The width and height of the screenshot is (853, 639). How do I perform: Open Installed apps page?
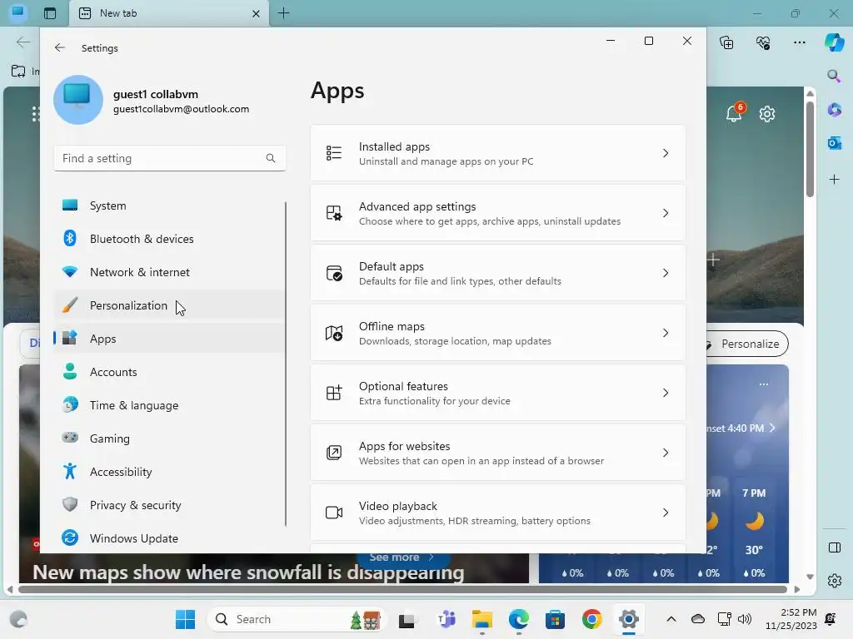click(x=498, y=153)
